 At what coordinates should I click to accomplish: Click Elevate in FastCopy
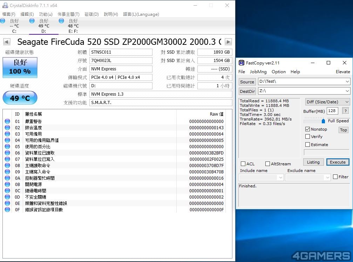[343, 72]
